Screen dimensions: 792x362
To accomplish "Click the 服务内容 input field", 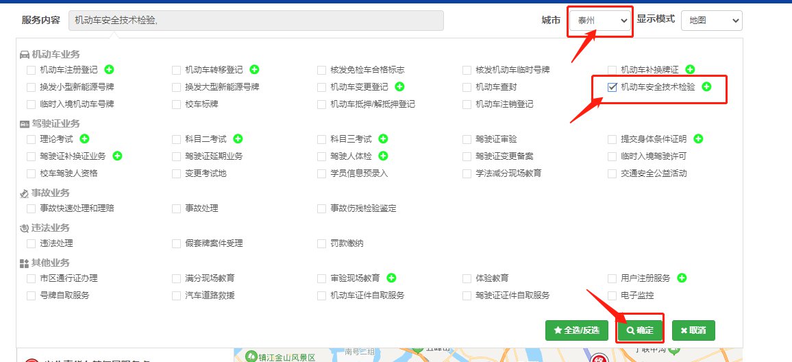I will click(x=256, y=21).
